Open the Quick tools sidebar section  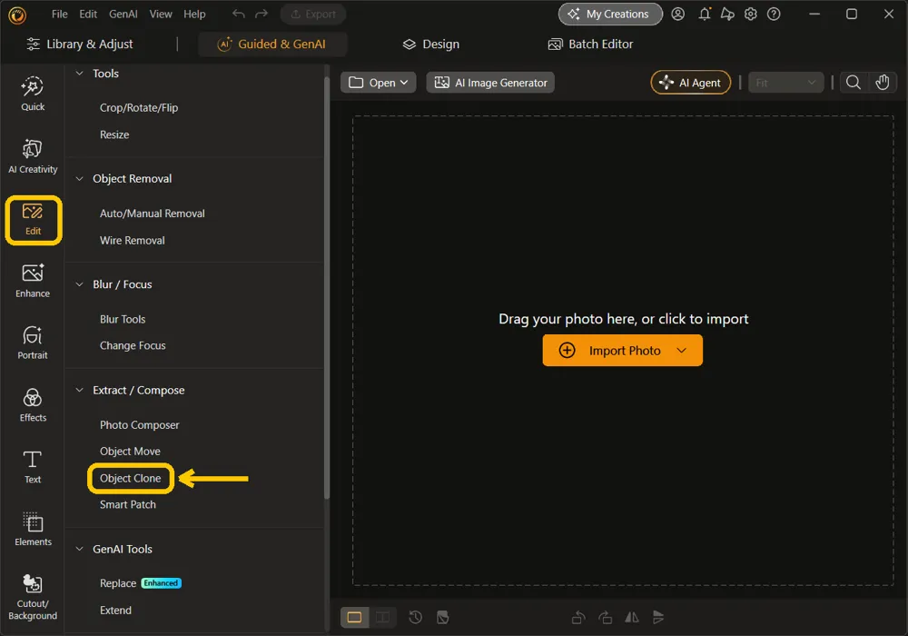pyautogui.click(x=33, y=94)
